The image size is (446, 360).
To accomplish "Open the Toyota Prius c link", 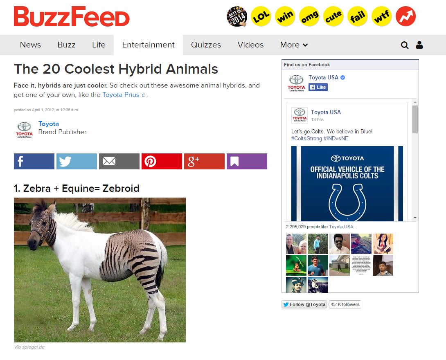I will click(124, 94).
